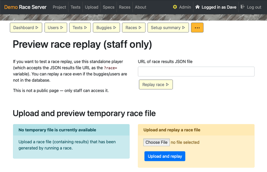
Task: Open the Users admin button
Action: pos(56,28)
